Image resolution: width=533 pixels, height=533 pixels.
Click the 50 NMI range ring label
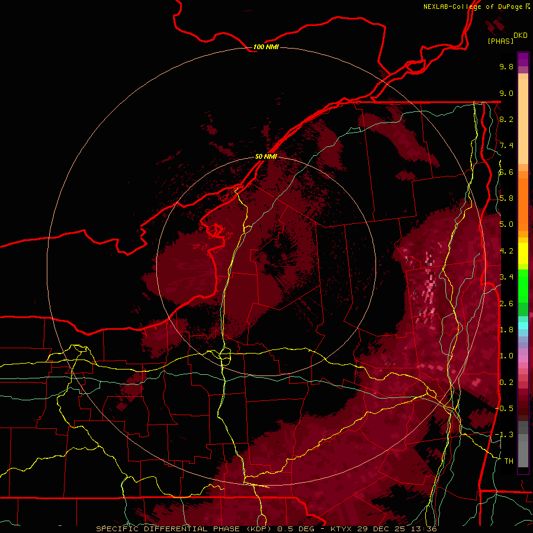(266, 156)
